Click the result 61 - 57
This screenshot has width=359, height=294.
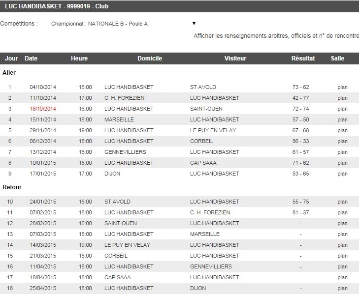pyautogui.click(x=300, y=152)
